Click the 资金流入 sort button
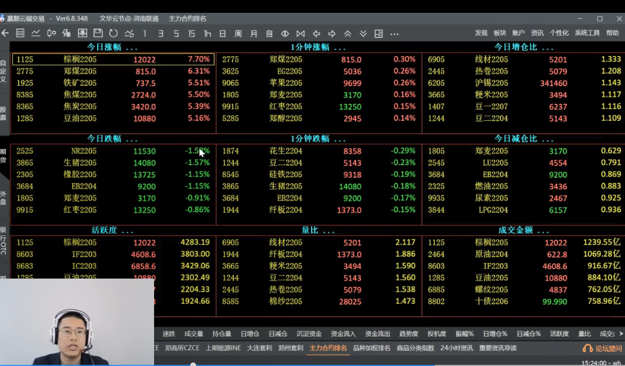Viewport: 625px width, 366px height. [343, 334]
